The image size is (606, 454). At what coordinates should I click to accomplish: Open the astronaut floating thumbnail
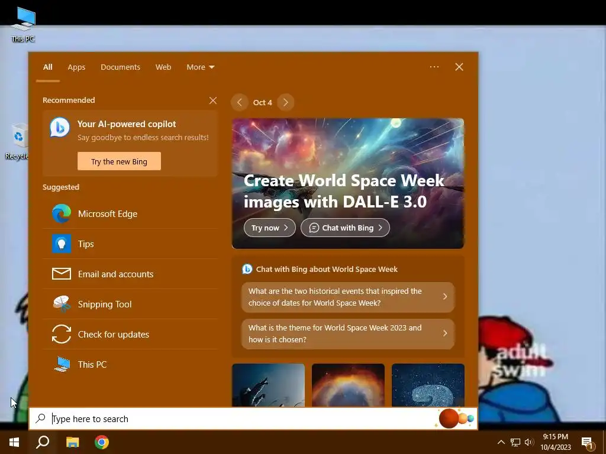268,385
